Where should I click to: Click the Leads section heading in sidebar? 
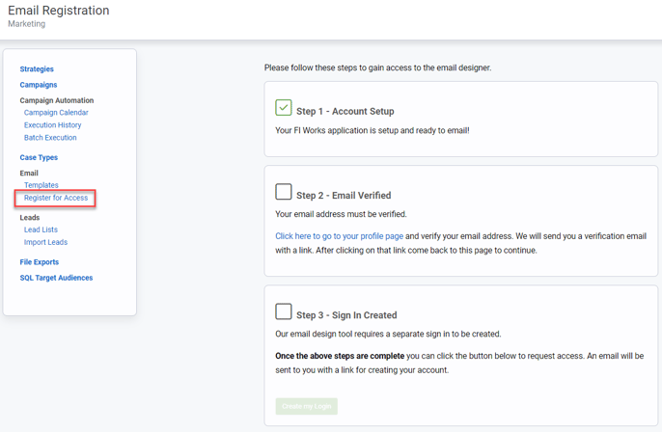point(30,218)
